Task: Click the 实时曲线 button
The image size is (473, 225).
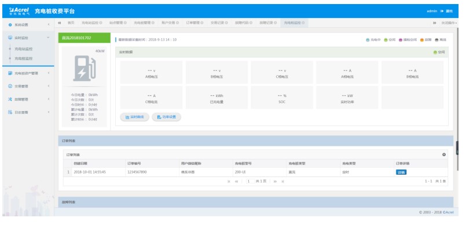Action: click(134, 117)
